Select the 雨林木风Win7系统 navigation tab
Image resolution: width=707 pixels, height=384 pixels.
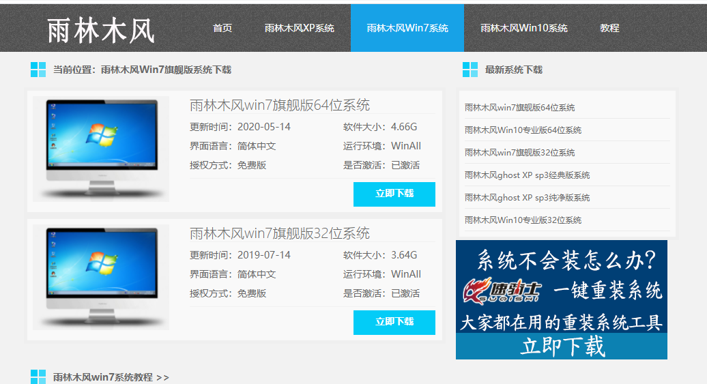coord(407,28)
